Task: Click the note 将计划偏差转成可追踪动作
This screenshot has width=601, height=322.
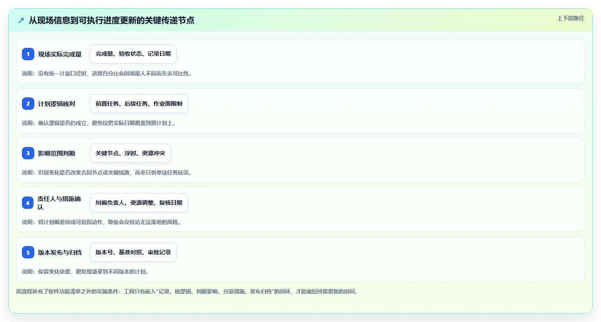Action: [x=101, y=222]
